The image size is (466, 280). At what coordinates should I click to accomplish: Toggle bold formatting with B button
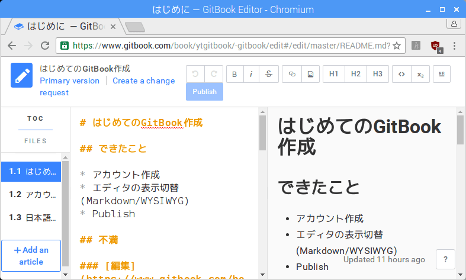click(235, 74)
